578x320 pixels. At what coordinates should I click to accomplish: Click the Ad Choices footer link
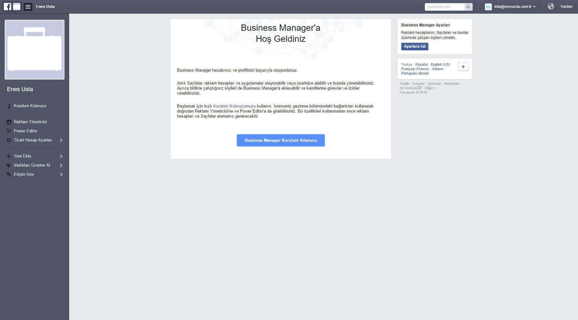pyautogui.click(x=409, y=88)
